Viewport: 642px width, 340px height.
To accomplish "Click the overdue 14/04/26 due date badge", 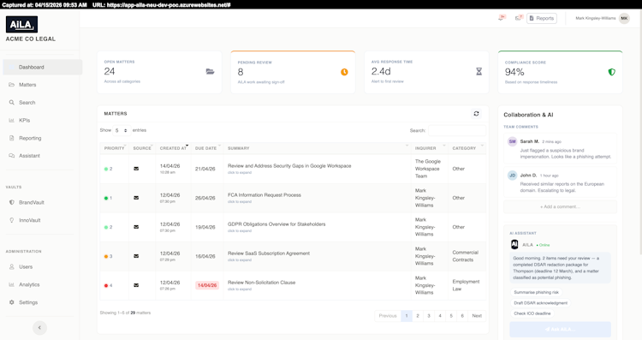I will pyautogui.click(x=207, y=285).
